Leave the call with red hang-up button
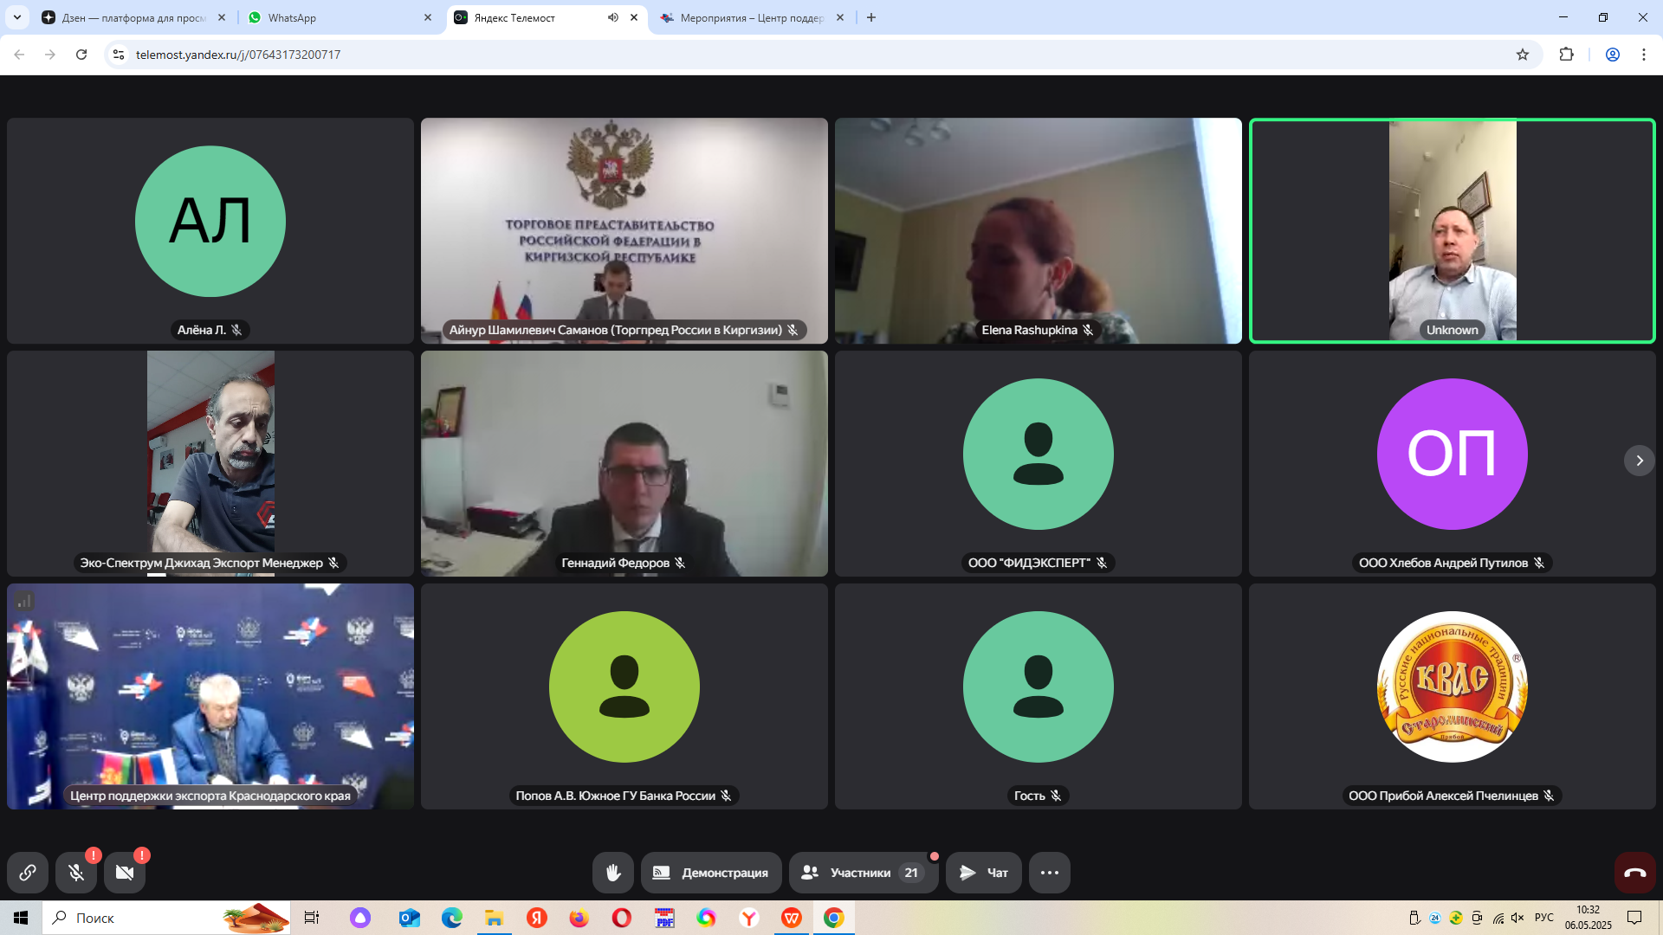This screenshot has height=935, width=1663. (x=1634, y=873)
